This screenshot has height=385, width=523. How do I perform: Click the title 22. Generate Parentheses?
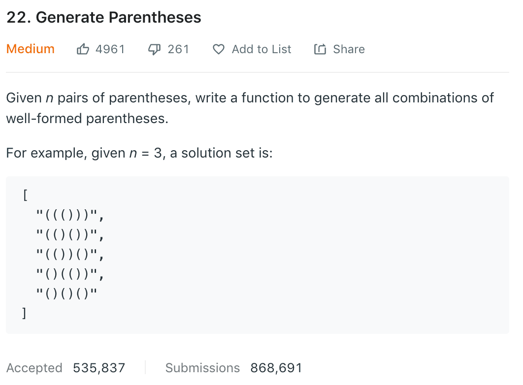(104, 18)
